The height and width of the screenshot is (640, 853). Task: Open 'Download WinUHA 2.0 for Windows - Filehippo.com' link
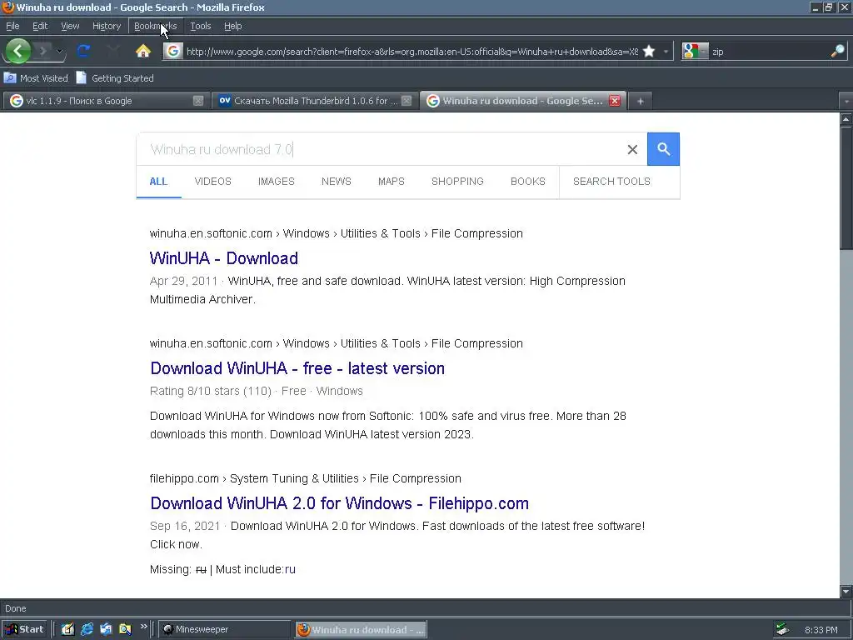tap(340, 503)
